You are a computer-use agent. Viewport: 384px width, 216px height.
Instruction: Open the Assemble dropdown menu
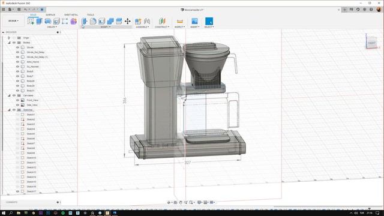click(143, 26)
